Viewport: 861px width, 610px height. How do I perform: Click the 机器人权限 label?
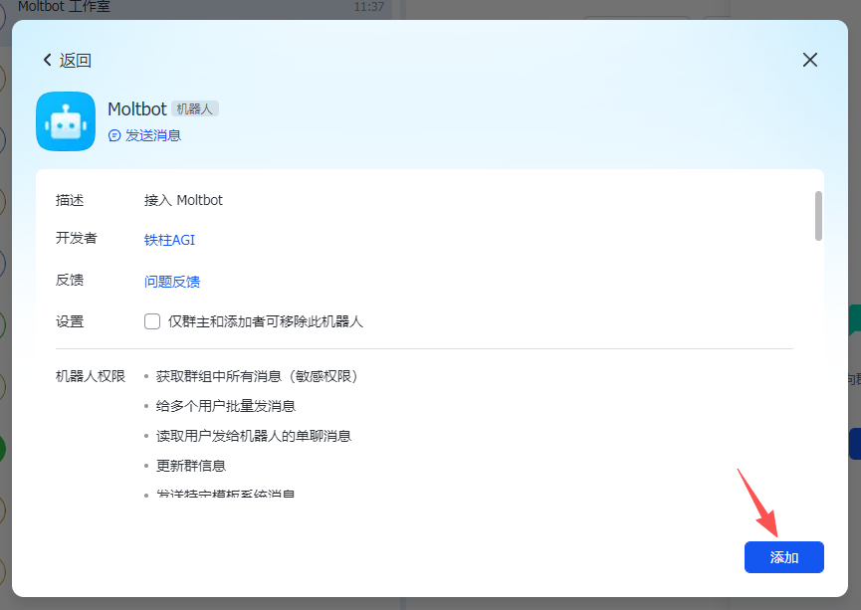(x=91, y=377)
